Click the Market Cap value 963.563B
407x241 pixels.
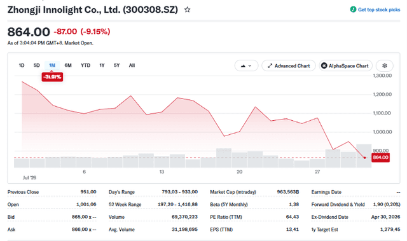288,192
